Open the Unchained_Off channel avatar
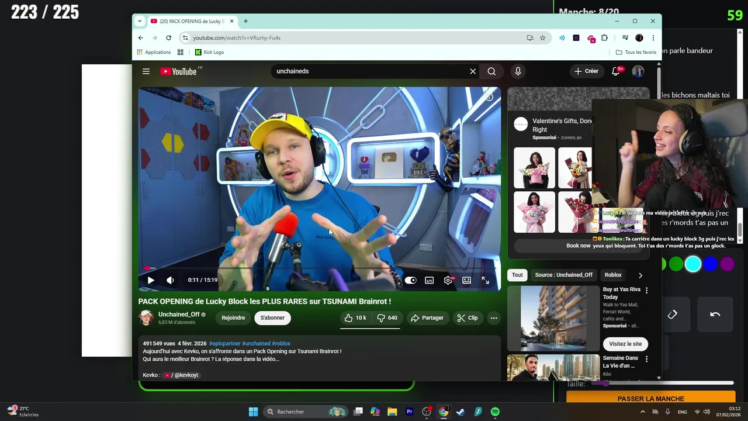 click(x=146, y=318)
